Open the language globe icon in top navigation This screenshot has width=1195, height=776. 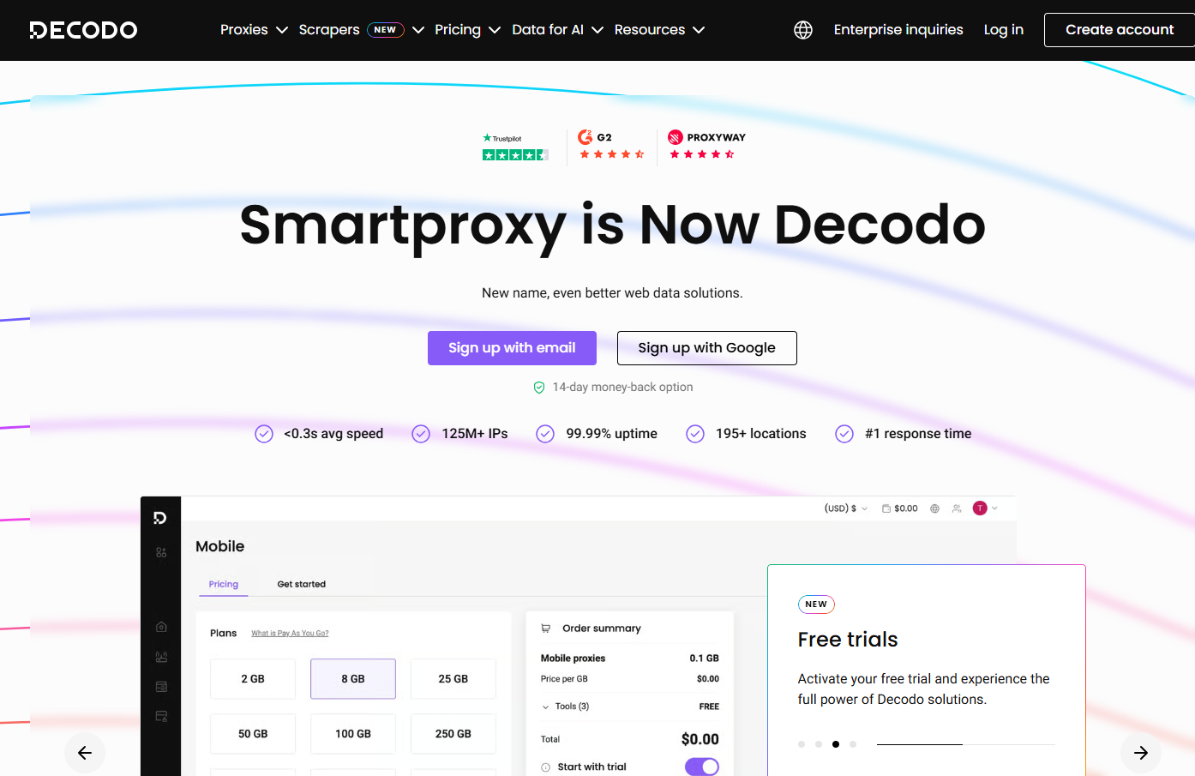coord(803,30)
